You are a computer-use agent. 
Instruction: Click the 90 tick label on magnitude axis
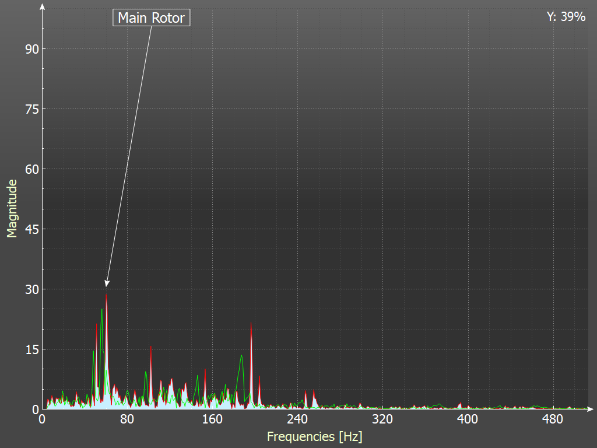[31, 49]
